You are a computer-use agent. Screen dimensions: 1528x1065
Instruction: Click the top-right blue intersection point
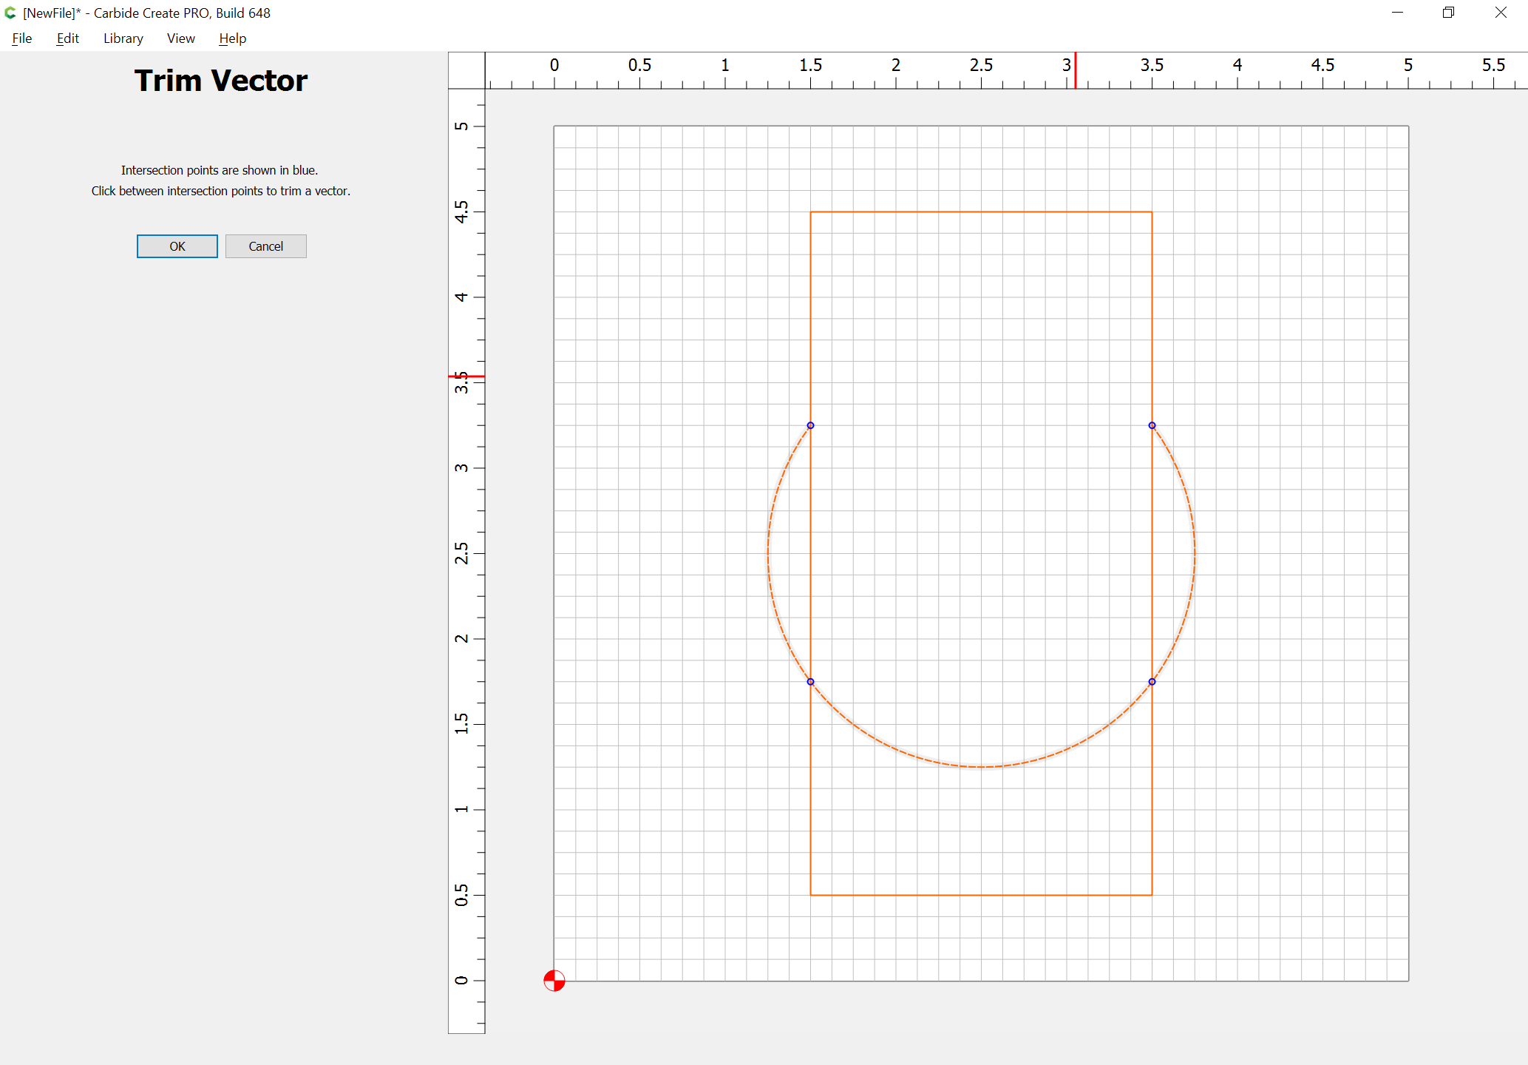1152,425
